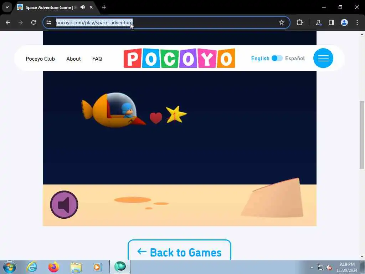365x274 pixels.
Task: Open the volume tray icon
Action: click(x=329, y=268)
